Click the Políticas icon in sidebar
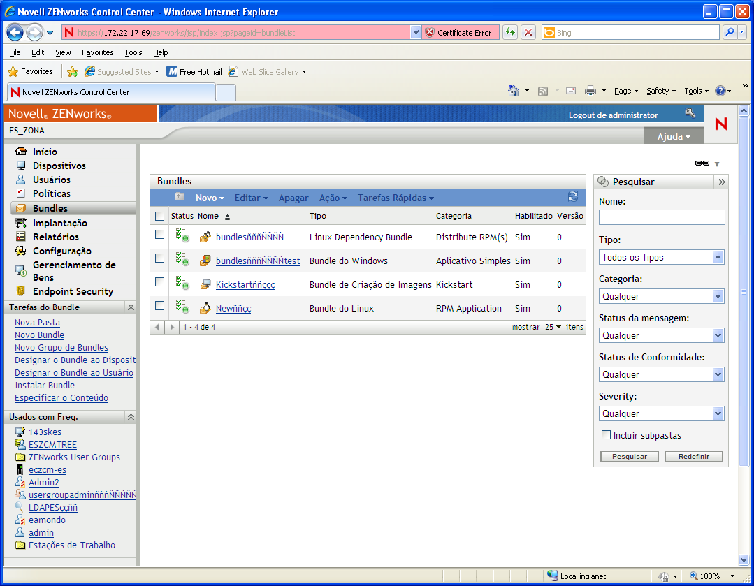Screen dimensions: 754x586 [21, 193]
